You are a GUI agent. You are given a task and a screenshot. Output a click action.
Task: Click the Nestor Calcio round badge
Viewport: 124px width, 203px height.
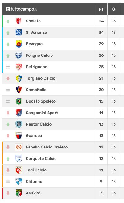19,124
